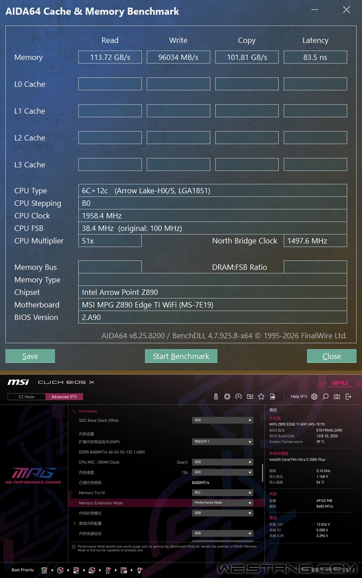Set Memory Extension Mode to Performance Mode
The height and width of the screenshot is (578, 362).
tap(222, 502)
